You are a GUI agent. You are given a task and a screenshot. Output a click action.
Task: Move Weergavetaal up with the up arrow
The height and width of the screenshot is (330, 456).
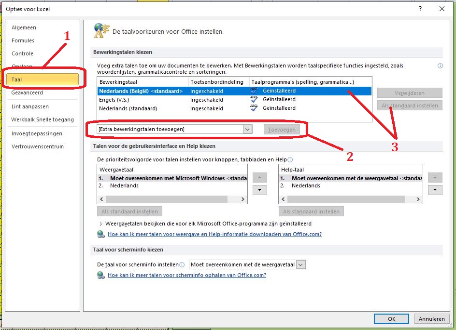pyautogui.click(x=260, y=178)
